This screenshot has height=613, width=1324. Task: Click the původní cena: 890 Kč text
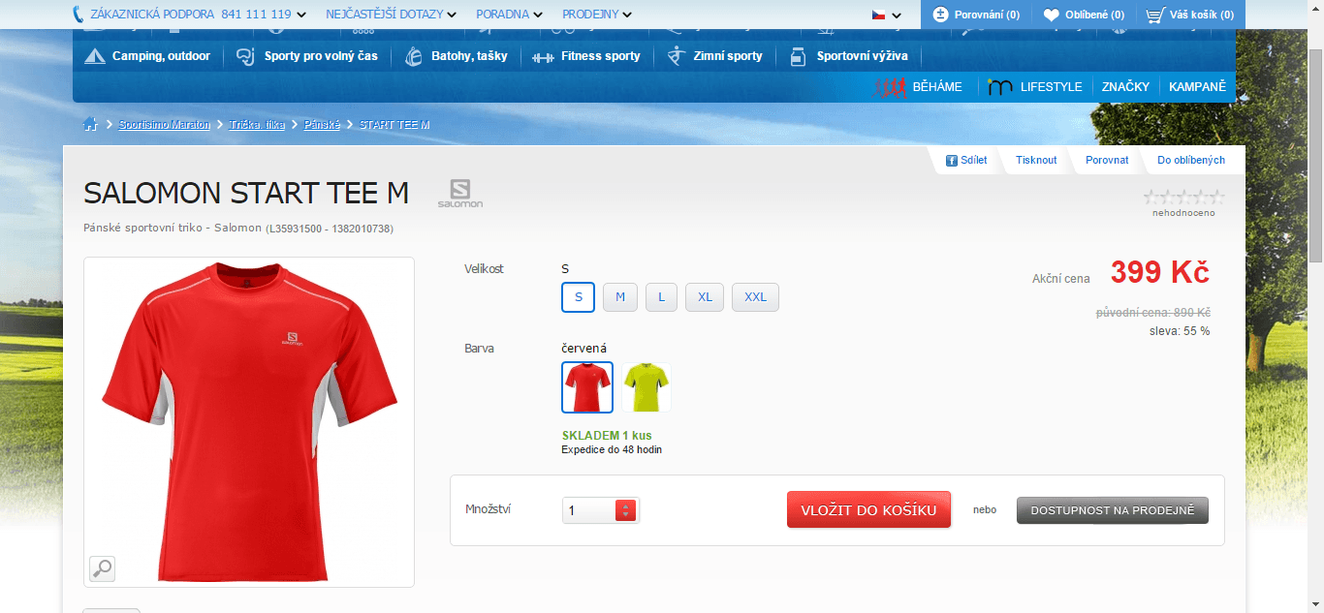[x=1152, y=313]
